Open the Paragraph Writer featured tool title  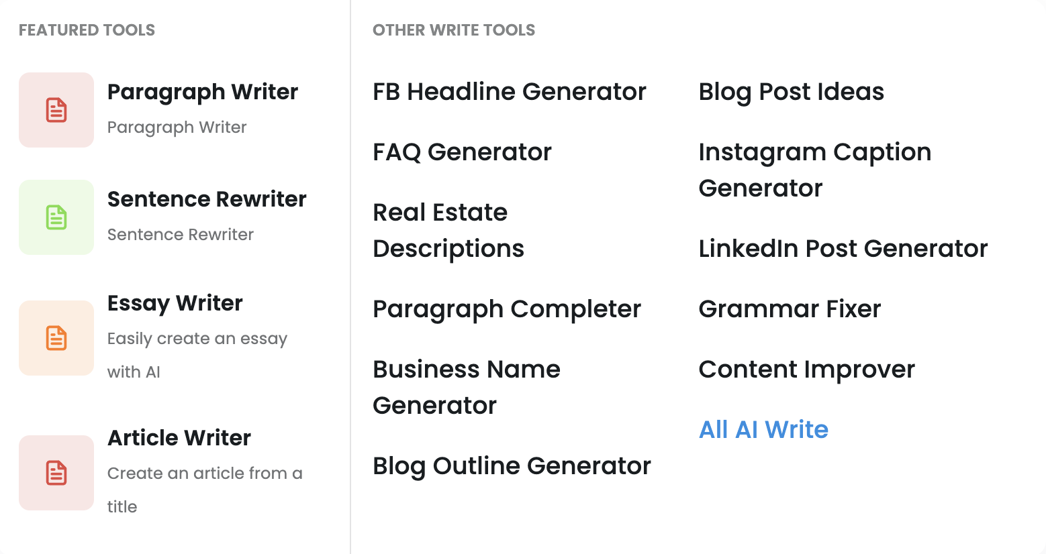coord(202,92)
